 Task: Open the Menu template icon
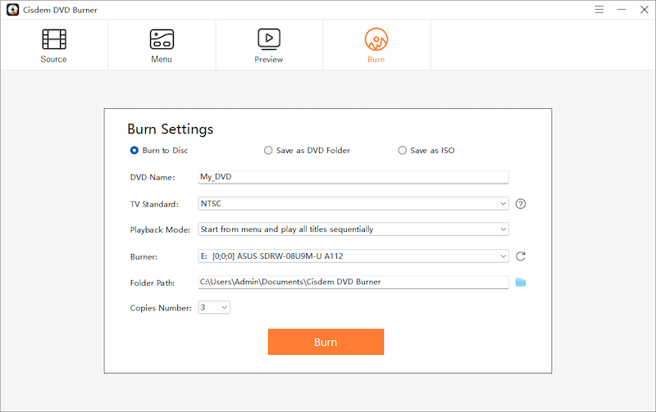(x=162, y=38)
